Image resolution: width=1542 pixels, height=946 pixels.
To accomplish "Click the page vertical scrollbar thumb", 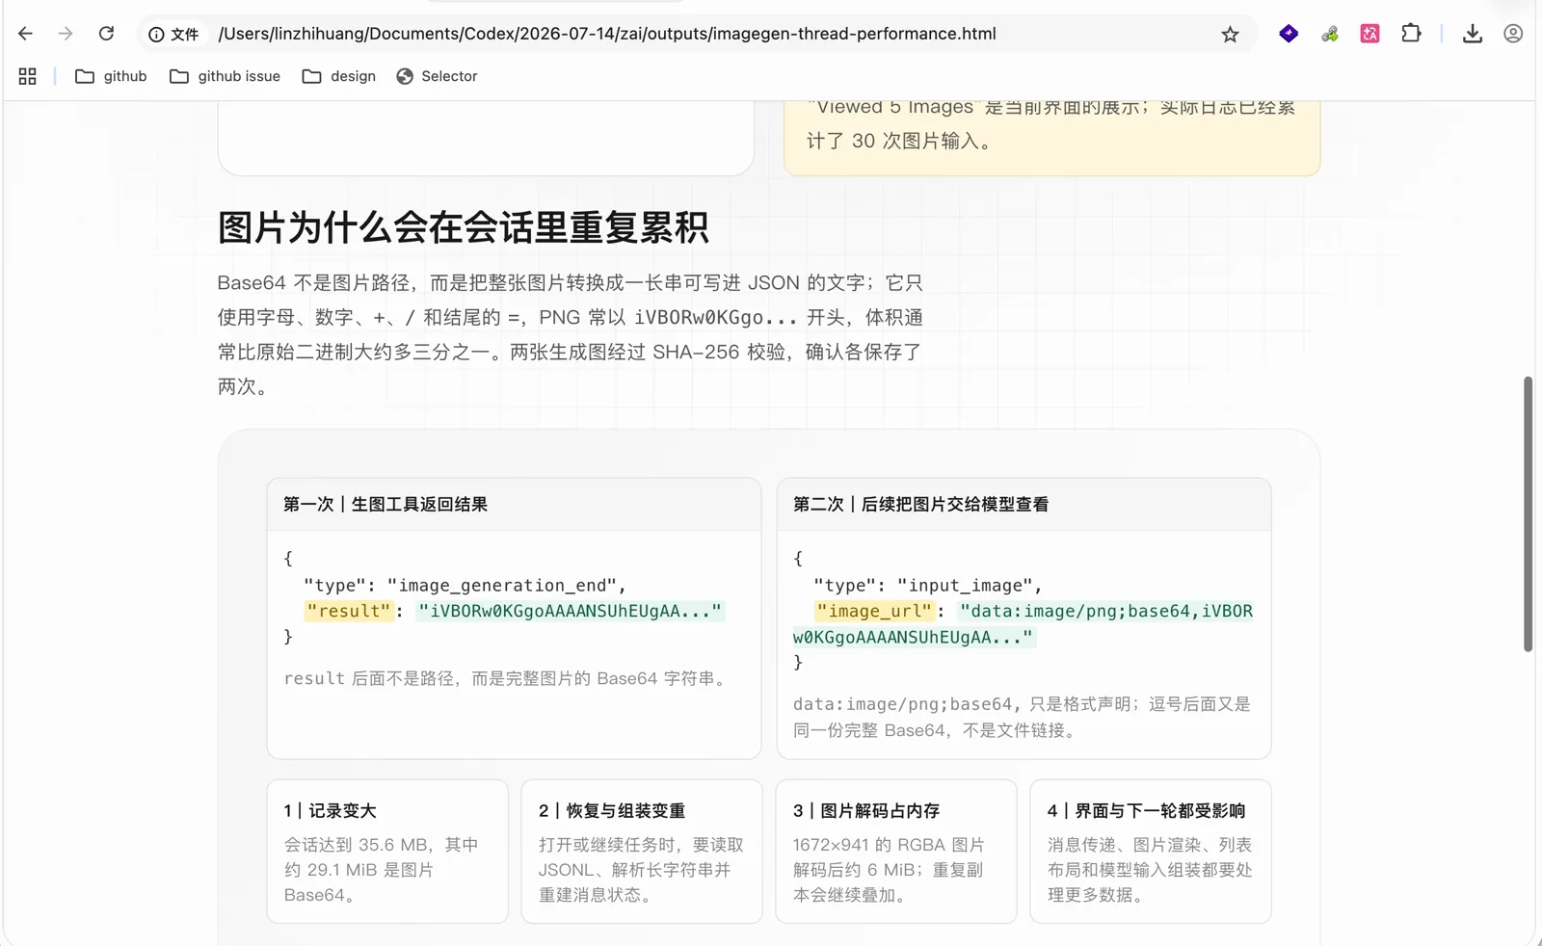I will coord(1528,513).
